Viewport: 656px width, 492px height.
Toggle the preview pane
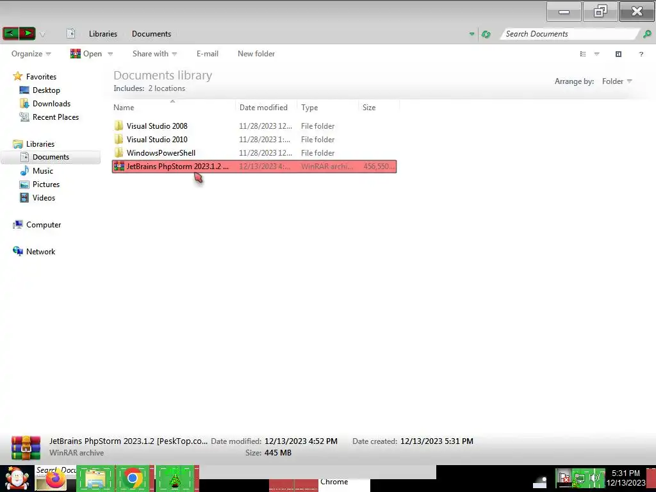[x=618, y=54]
